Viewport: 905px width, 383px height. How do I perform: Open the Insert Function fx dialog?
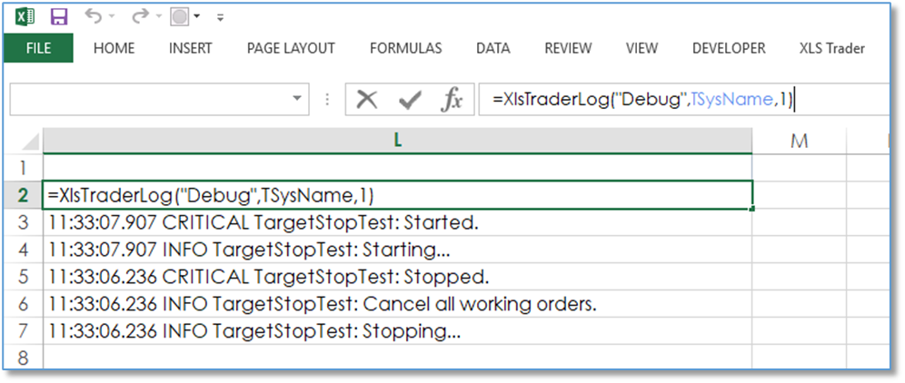point(452,100)
